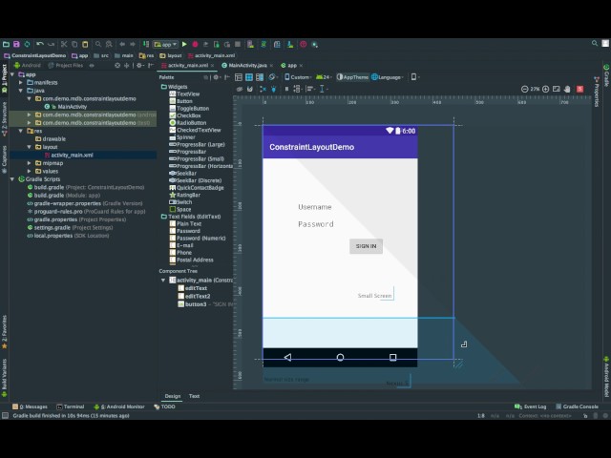
Task: Start debugging with the red bug icon
Action: [x=195, y=45]
